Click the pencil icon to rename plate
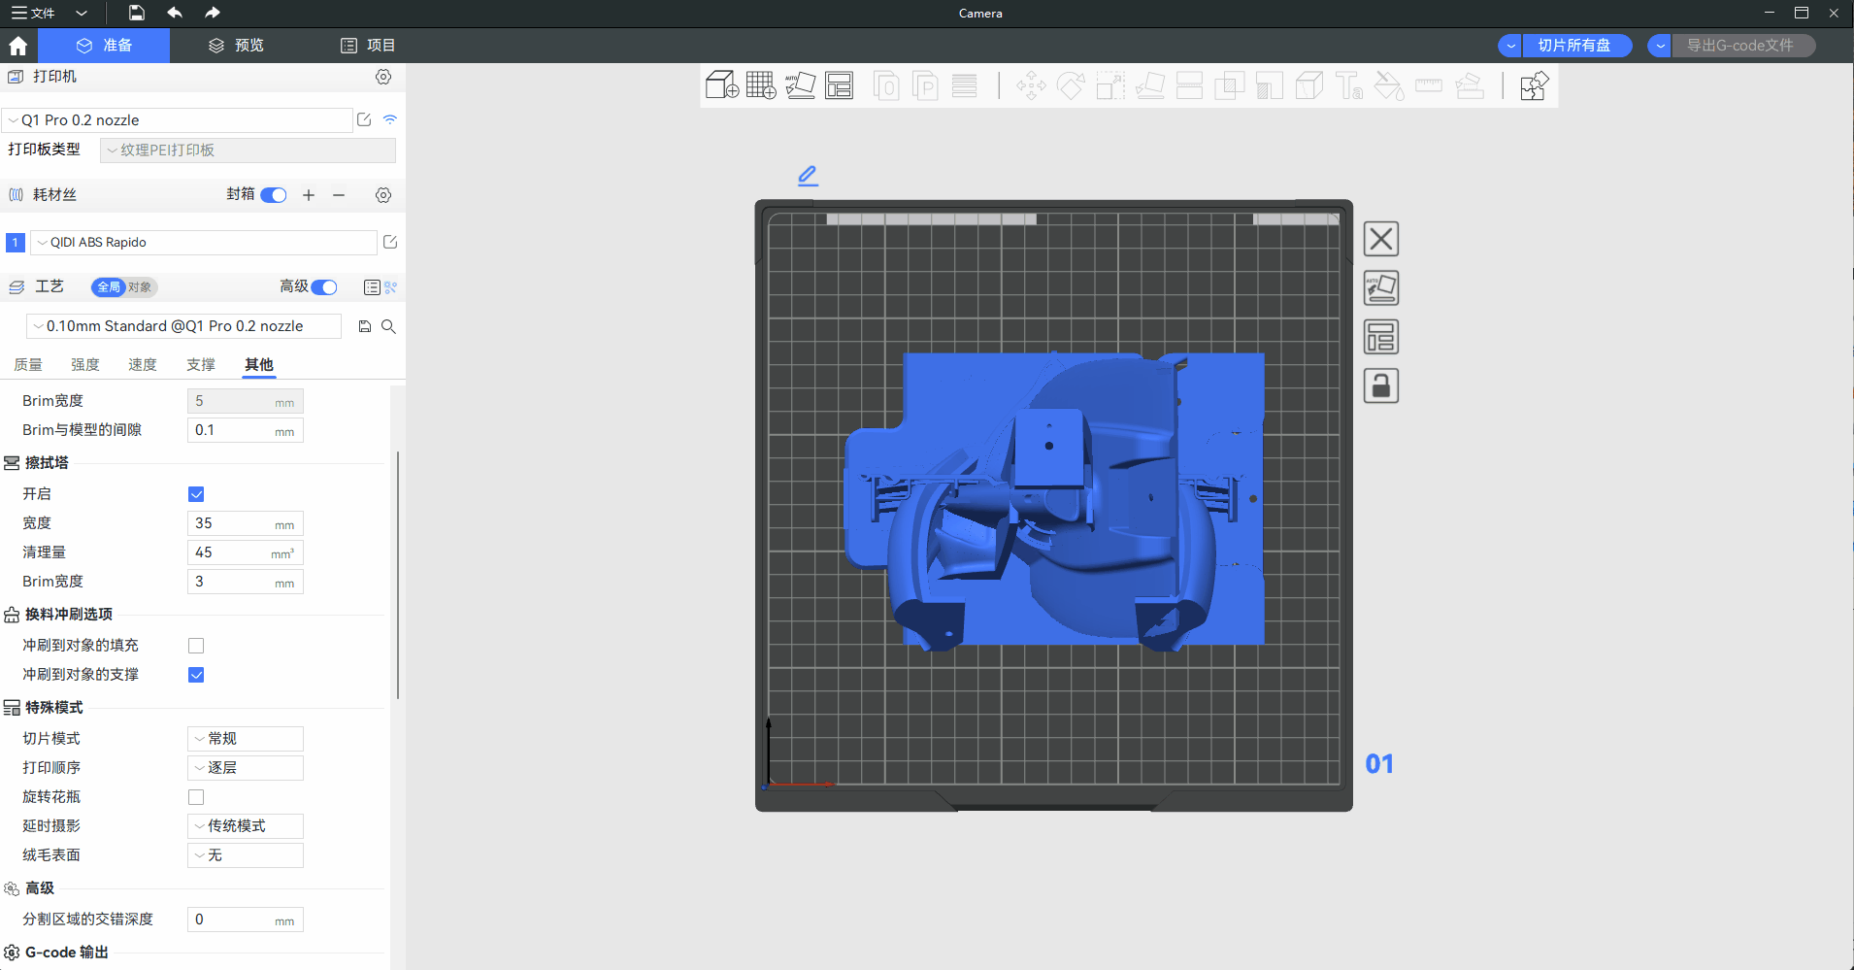 (808, 176)
